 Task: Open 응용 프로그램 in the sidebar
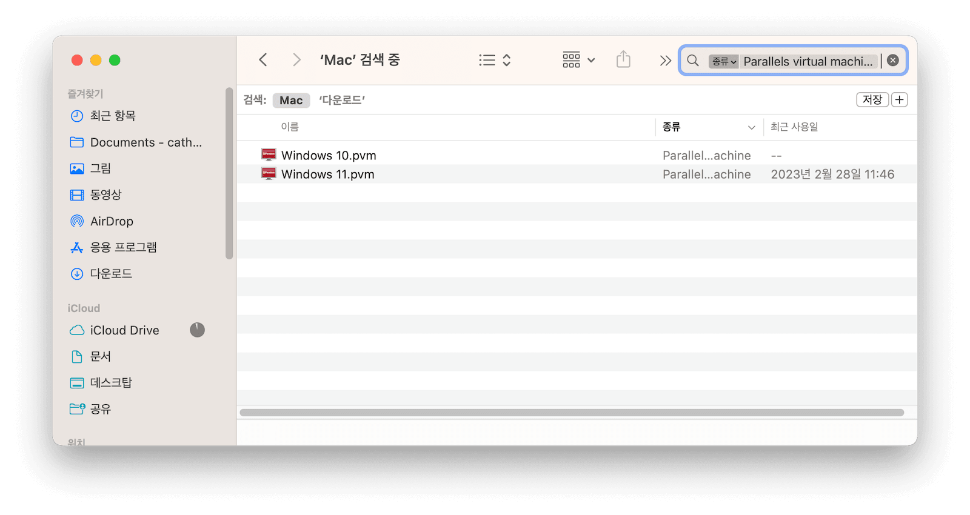pos(124,247)
